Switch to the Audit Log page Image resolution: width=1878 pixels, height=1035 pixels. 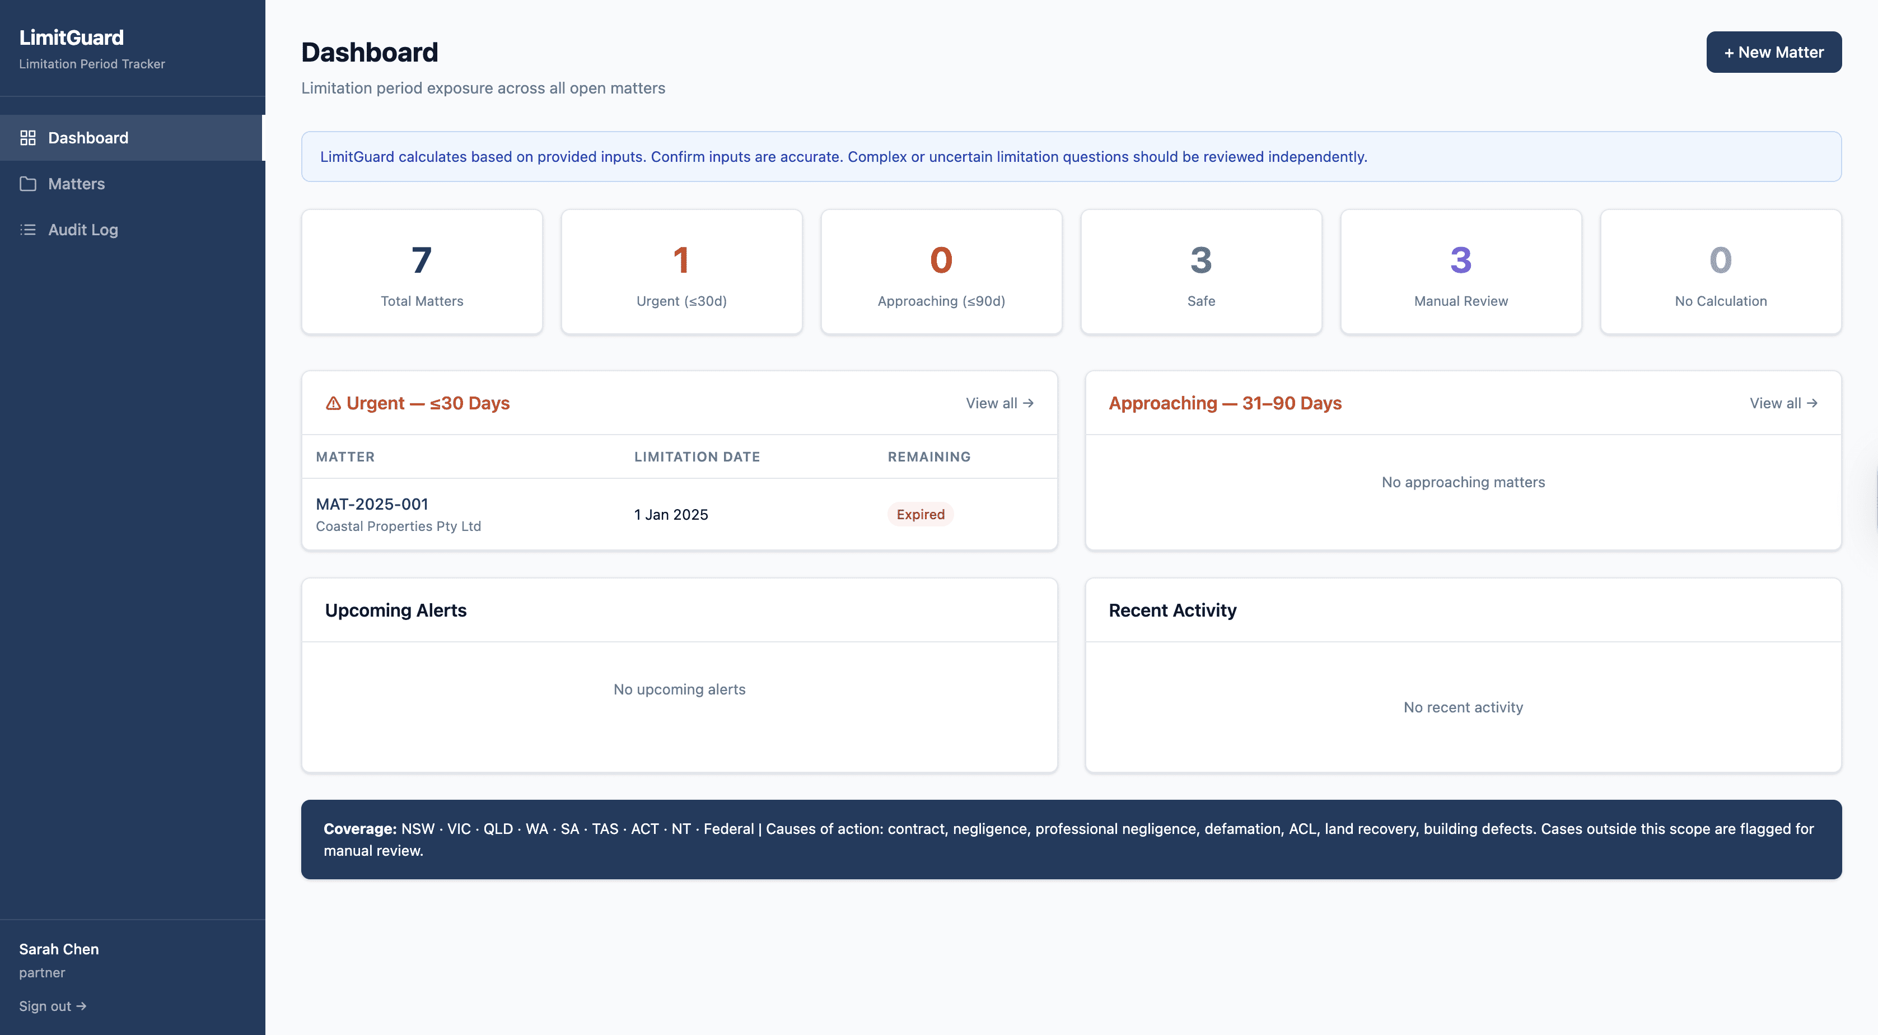pos(82,229)
